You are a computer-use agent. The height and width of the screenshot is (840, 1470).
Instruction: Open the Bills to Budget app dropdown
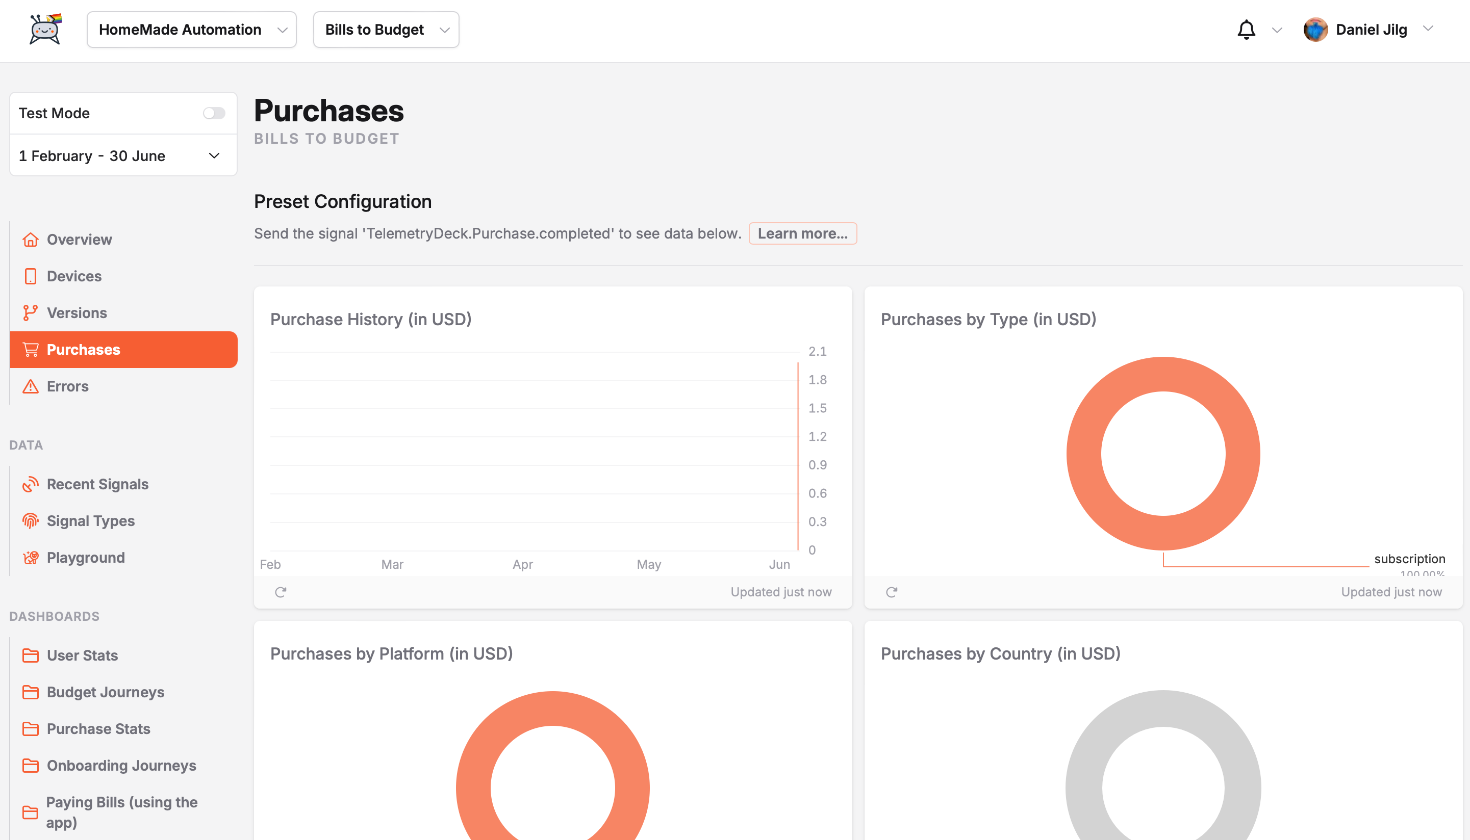click(x=386, y=30)
